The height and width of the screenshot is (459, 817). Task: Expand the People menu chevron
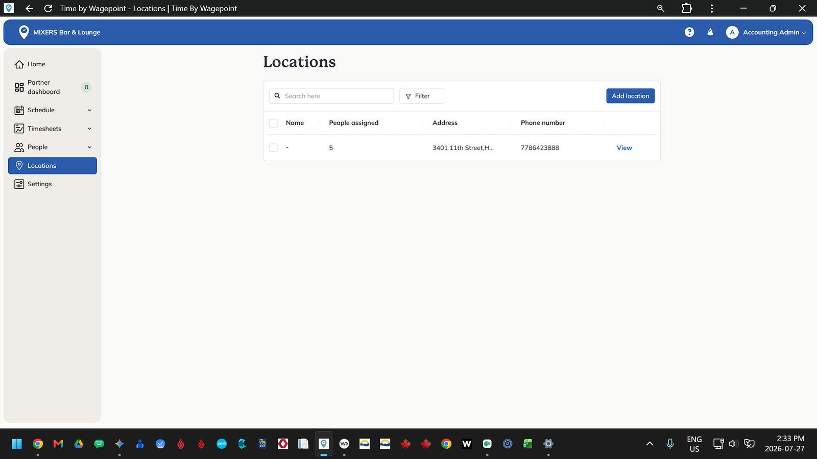pyautogui.click(x=89, y=147)
